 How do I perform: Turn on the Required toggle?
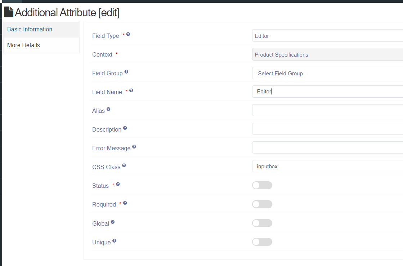click(262, 204)
